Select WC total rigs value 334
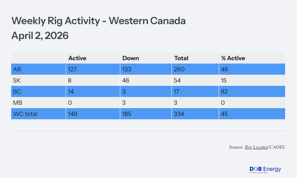The width and height of the screenshot is (297, 178). (x=179, y=114)
